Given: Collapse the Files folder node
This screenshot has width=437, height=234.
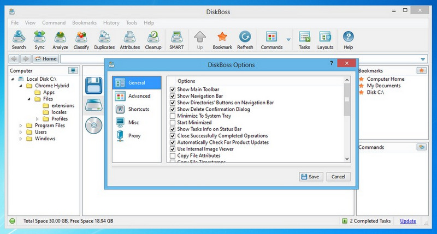Looking at the screenshot, I should click(x=29, y=99).
